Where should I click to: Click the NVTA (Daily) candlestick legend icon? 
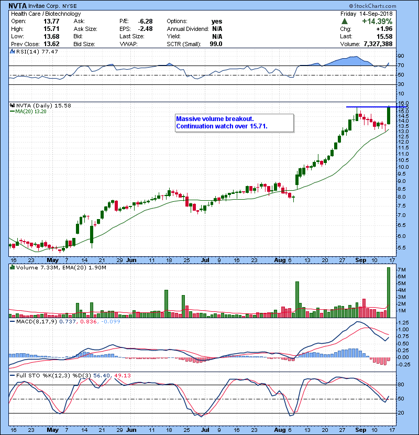click(12, 105)
